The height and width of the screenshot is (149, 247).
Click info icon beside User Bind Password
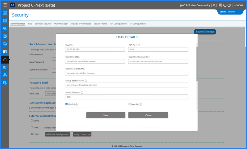(x=149, y=57)
